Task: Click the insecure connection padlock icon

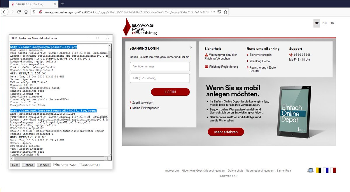Action: (40, 12)
